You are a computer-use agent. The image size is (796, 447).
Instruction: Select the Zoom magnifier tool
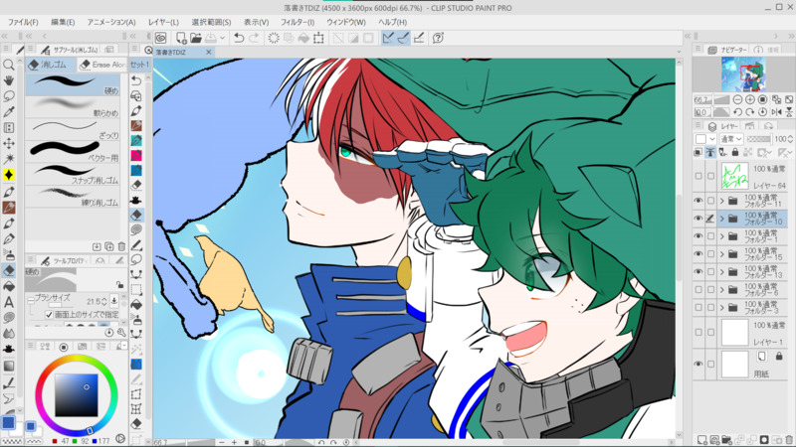pyautogui.click(x=9, y=65)
